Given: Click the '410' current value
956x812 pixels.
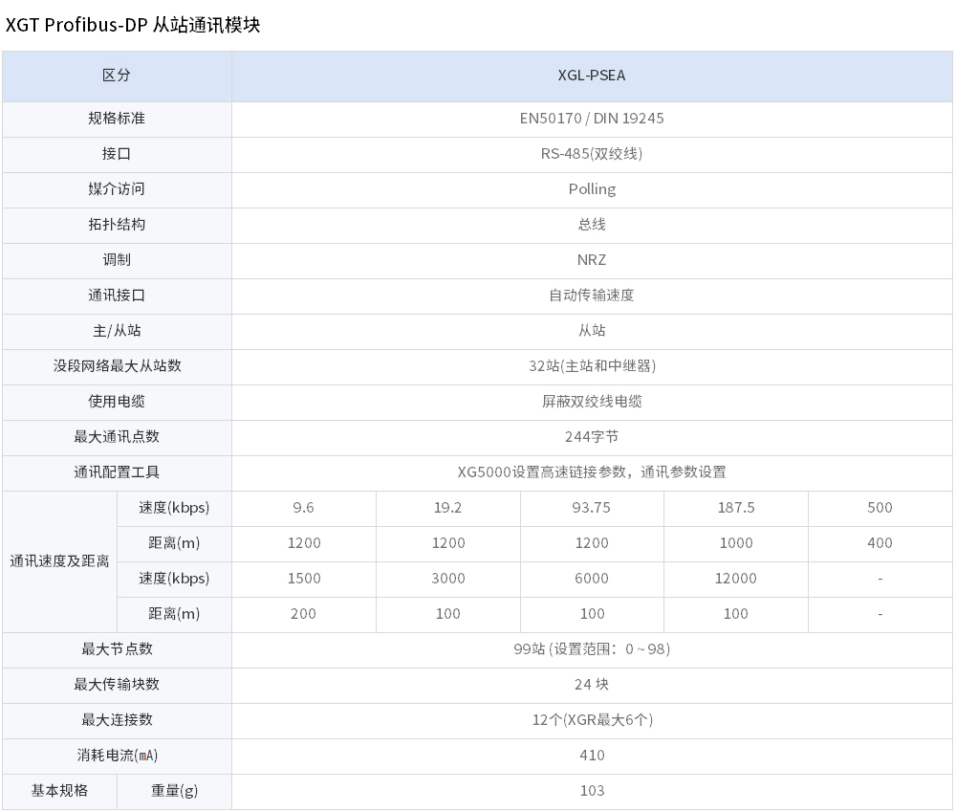Looking at the screenshot, I should click(592, 756).
